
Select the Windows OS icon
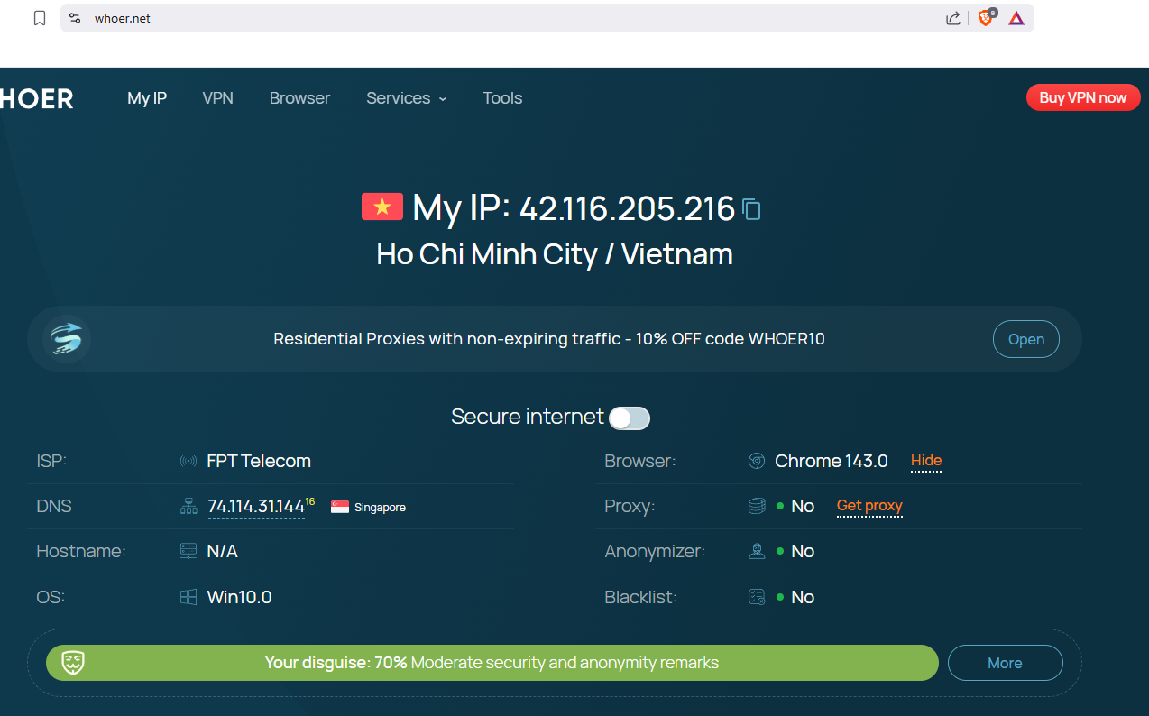coord(188,596)
